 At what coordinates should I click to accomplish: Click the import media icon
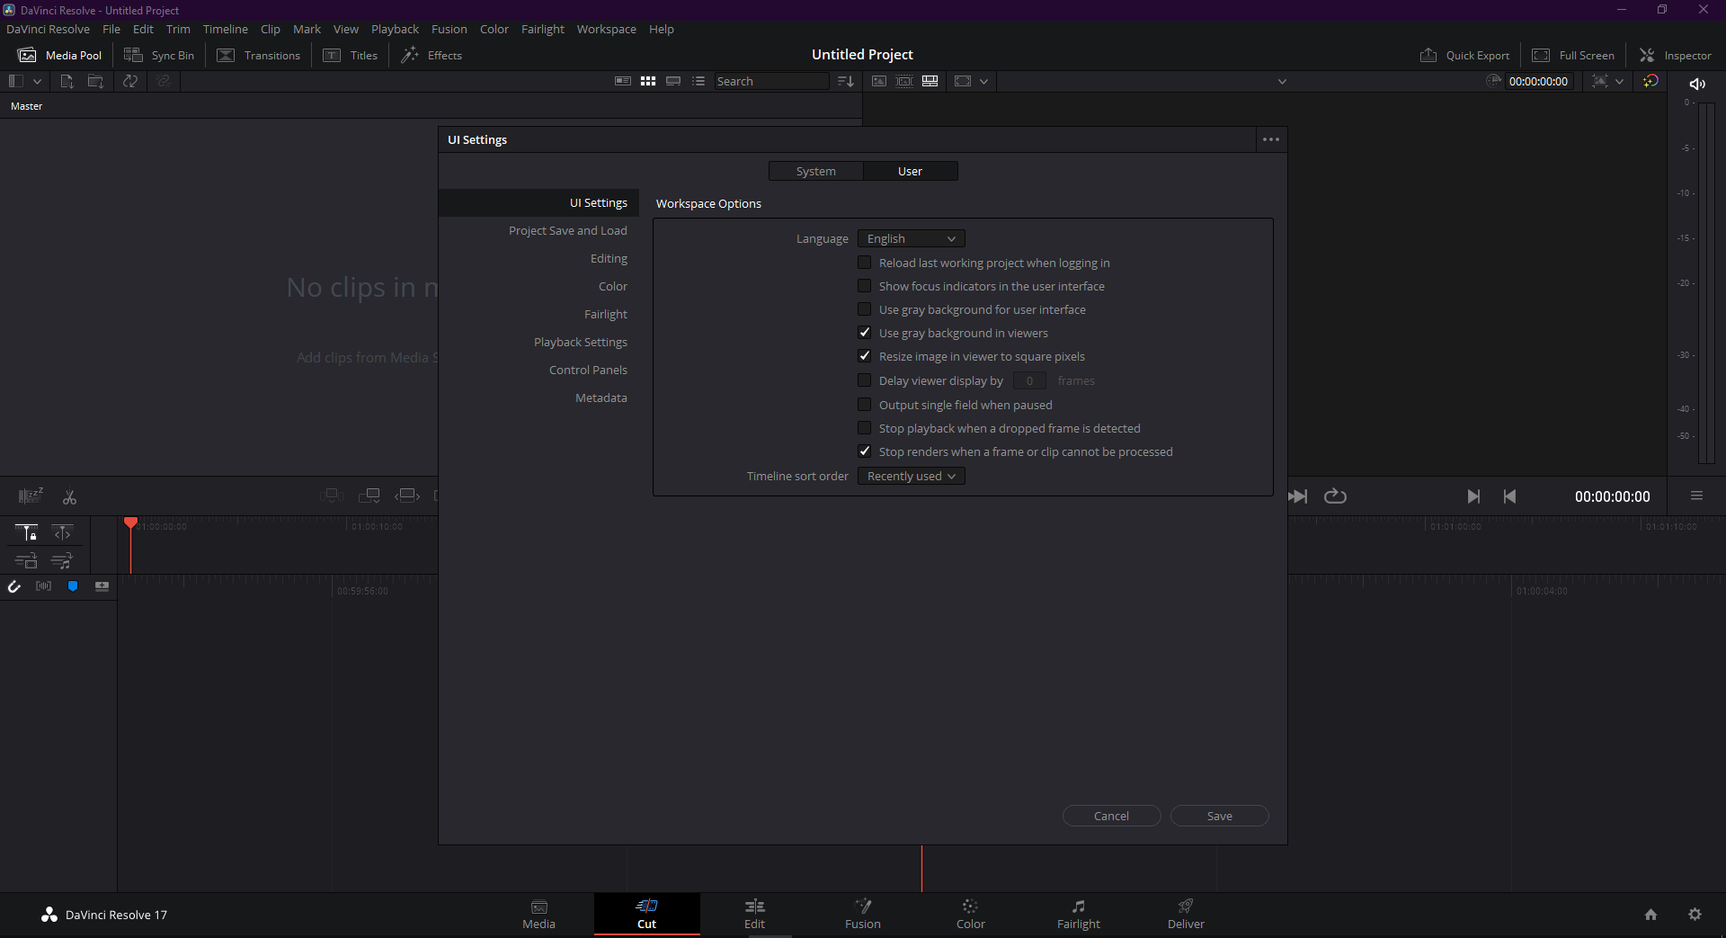(x=67, y=81)
